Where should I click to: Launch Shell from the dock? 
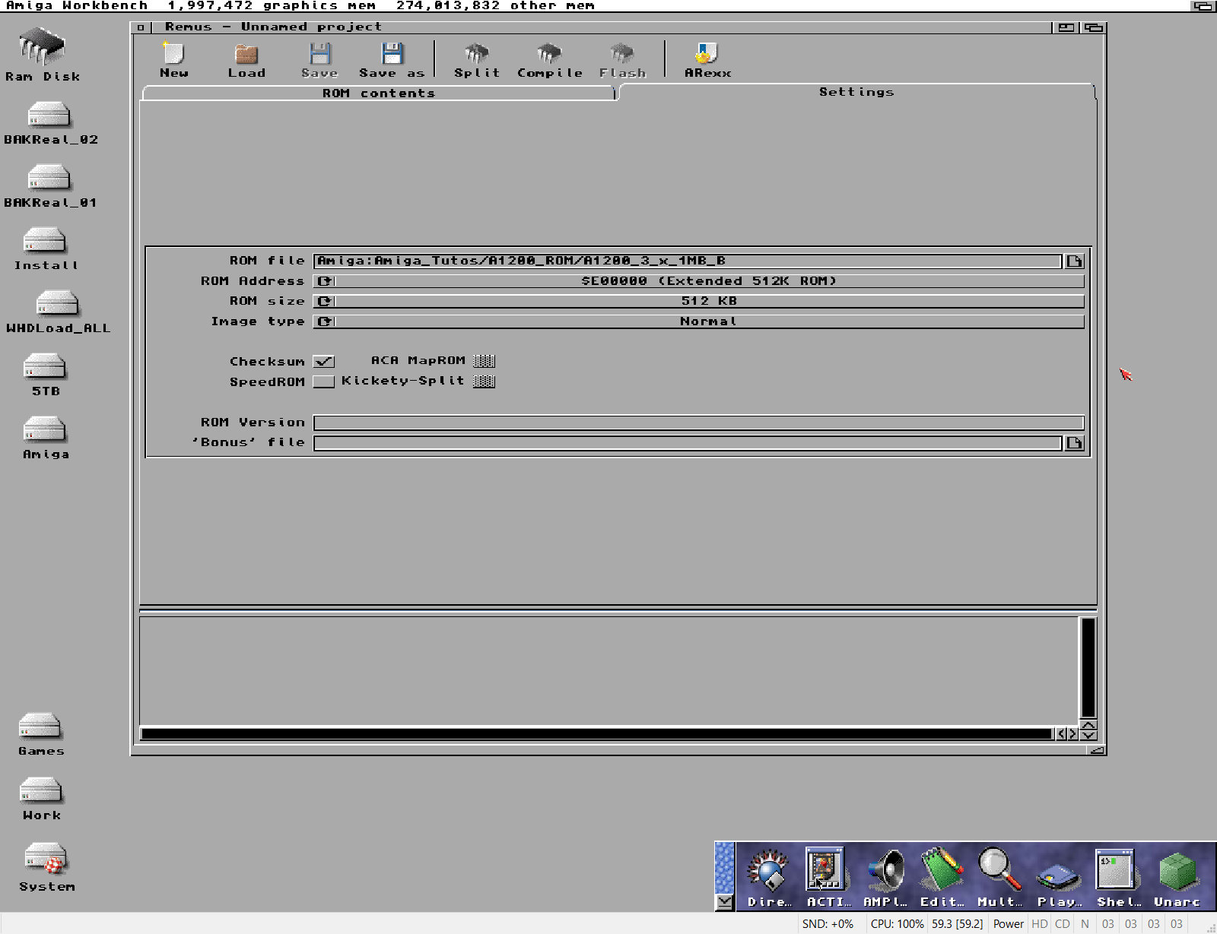pyautogui.click(x=1117, y=878)
